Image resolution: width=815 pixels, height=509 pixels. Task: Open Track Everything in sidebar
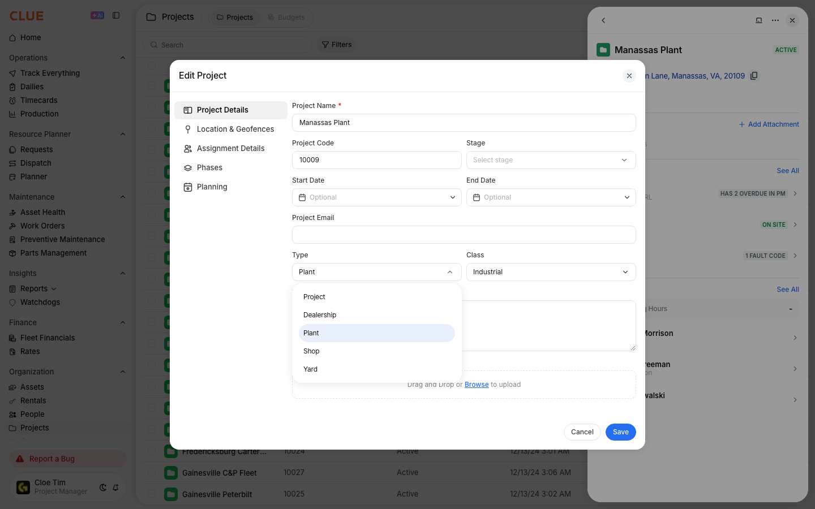[50, 74]
